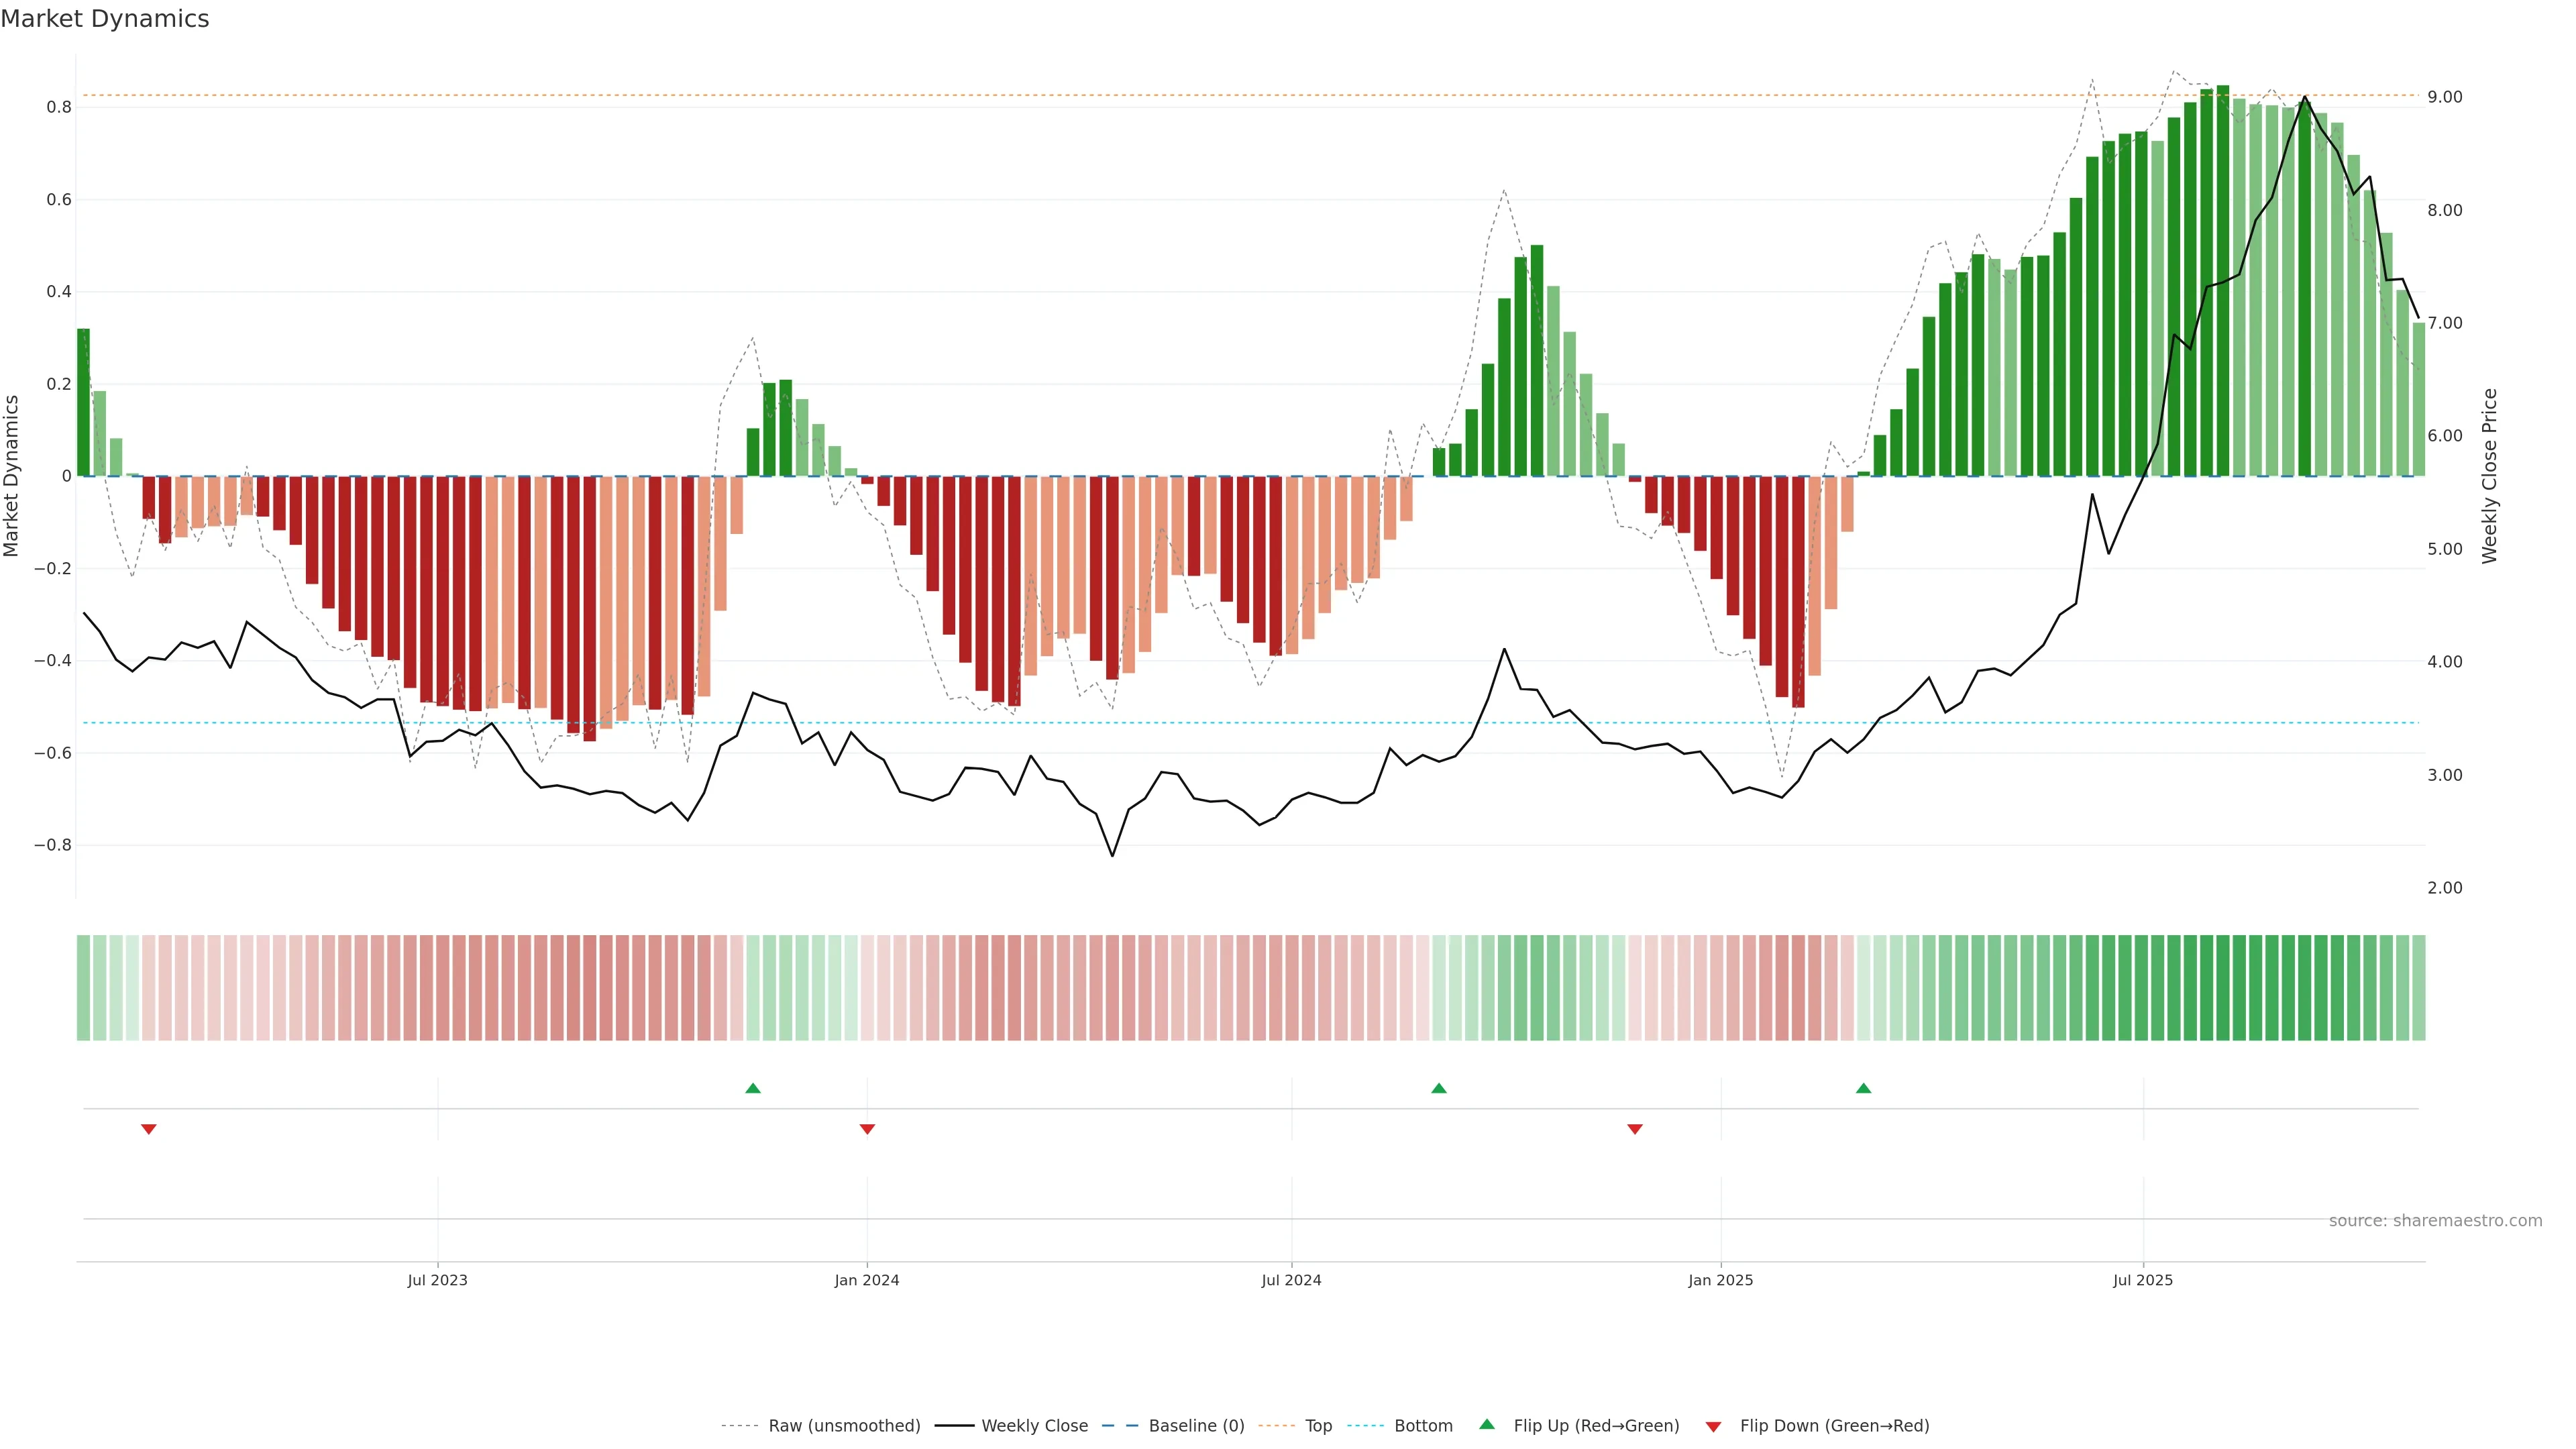Click the red flip-down marker before Jan 2025

click(x=1635, y=1129)
